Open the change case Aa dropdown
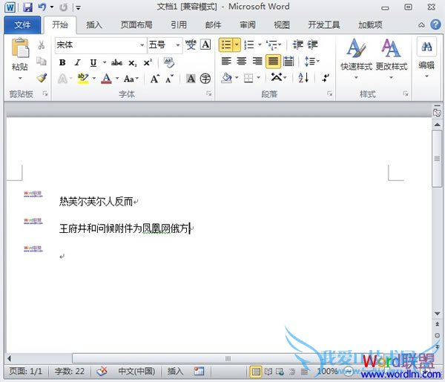This screenshot has height=382, width=445. (x=131, y=79)
